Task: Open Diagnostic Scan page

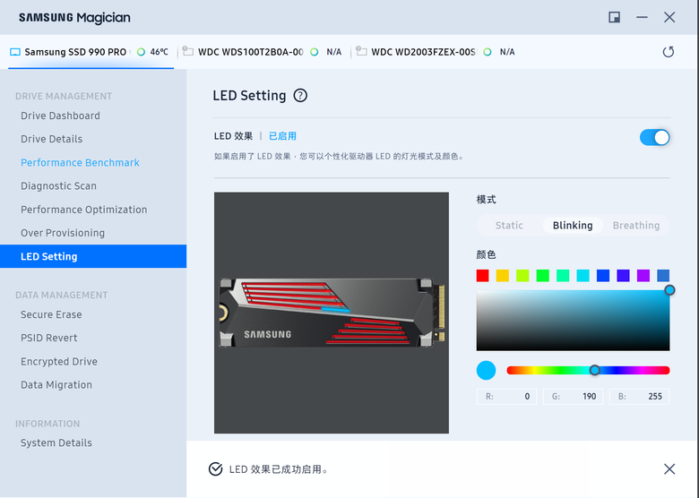Action: [58, 185]
